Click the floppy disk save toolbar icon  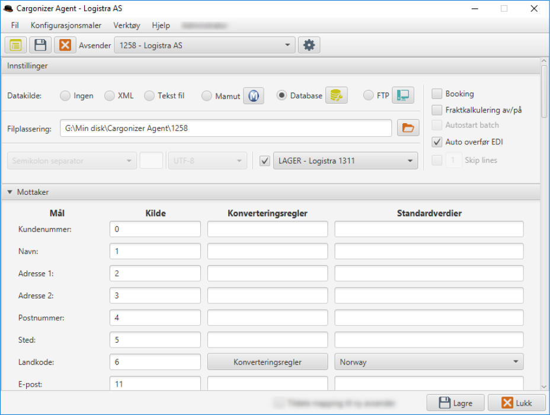coord(40,45)
